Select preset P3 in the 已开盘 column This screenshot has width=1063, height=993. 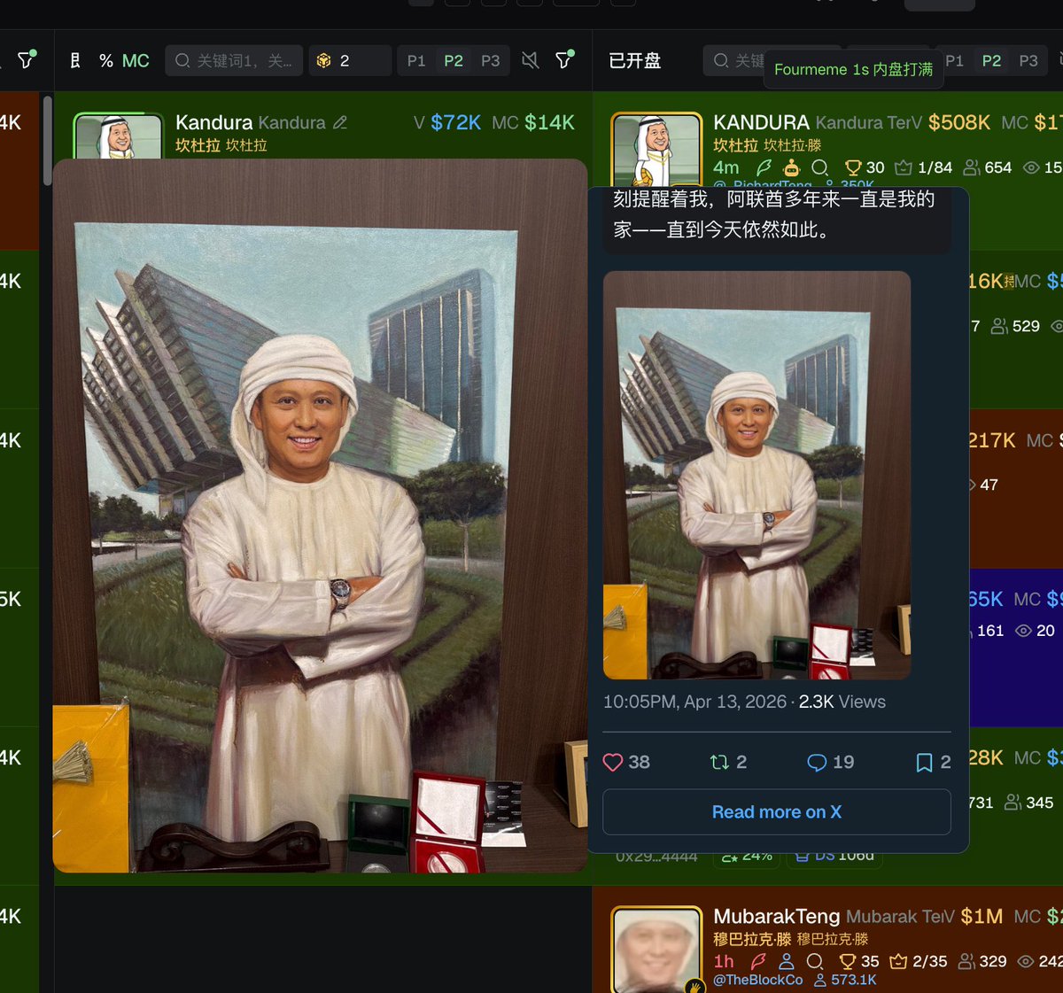[x=1028, y=60]
